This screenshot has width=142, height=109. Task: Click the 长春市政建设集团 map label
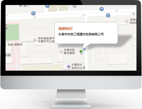69,51
